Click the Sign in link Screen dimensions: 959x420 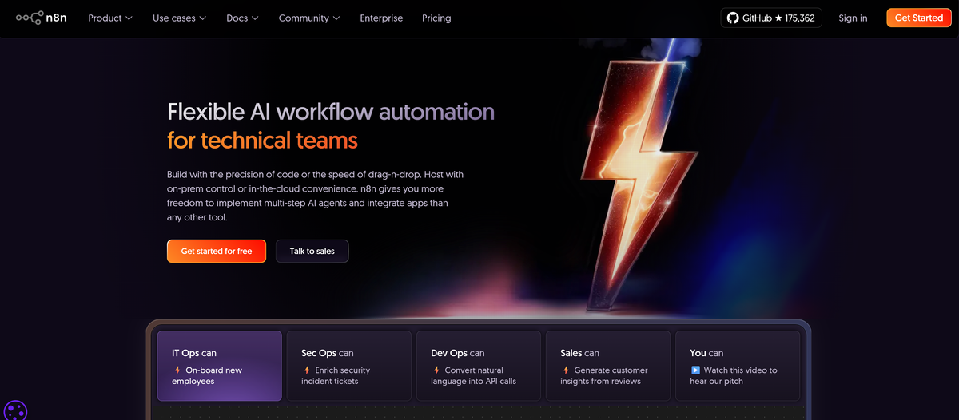[853, 18]
